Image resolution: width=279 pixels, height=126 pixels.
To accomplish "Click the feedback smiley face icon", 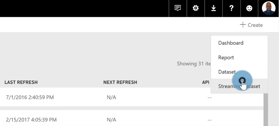I will 249,8.
